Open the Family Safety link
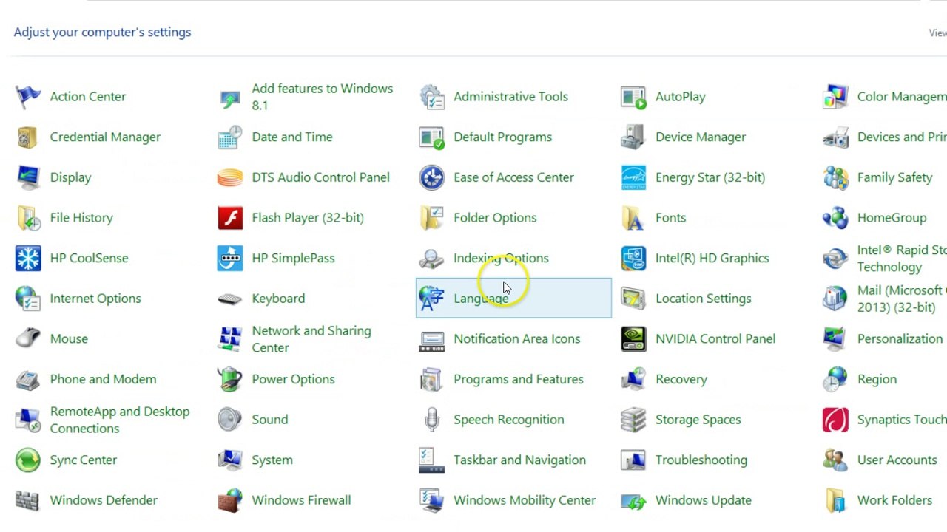947x532 pixels. point(895,177)
